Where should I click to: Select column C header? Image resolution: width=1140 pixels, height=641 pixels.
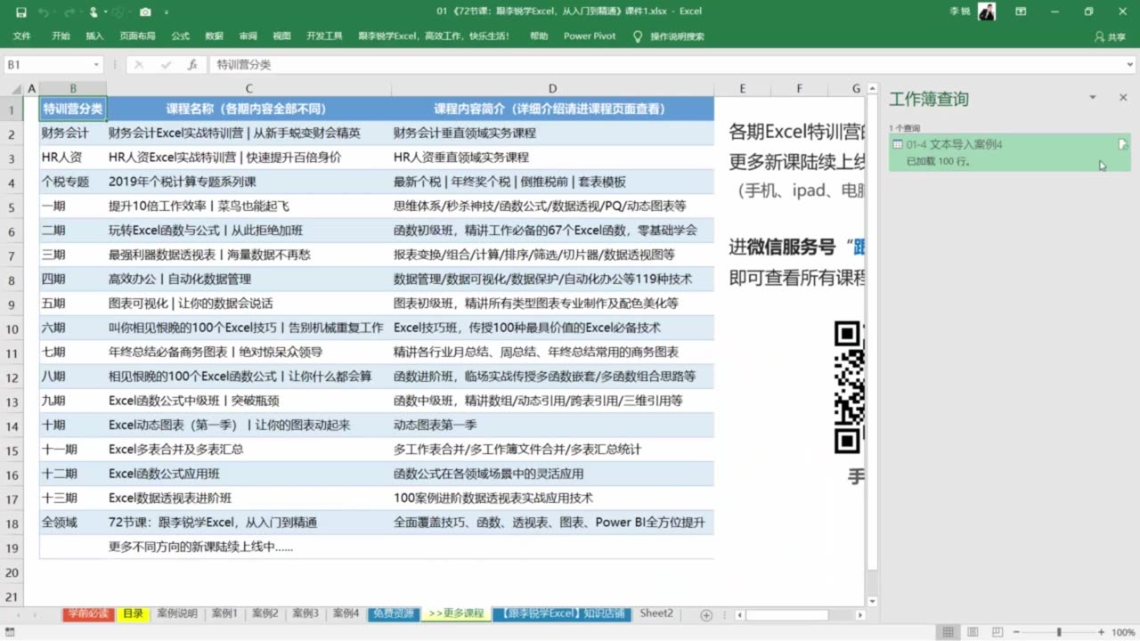249,88
